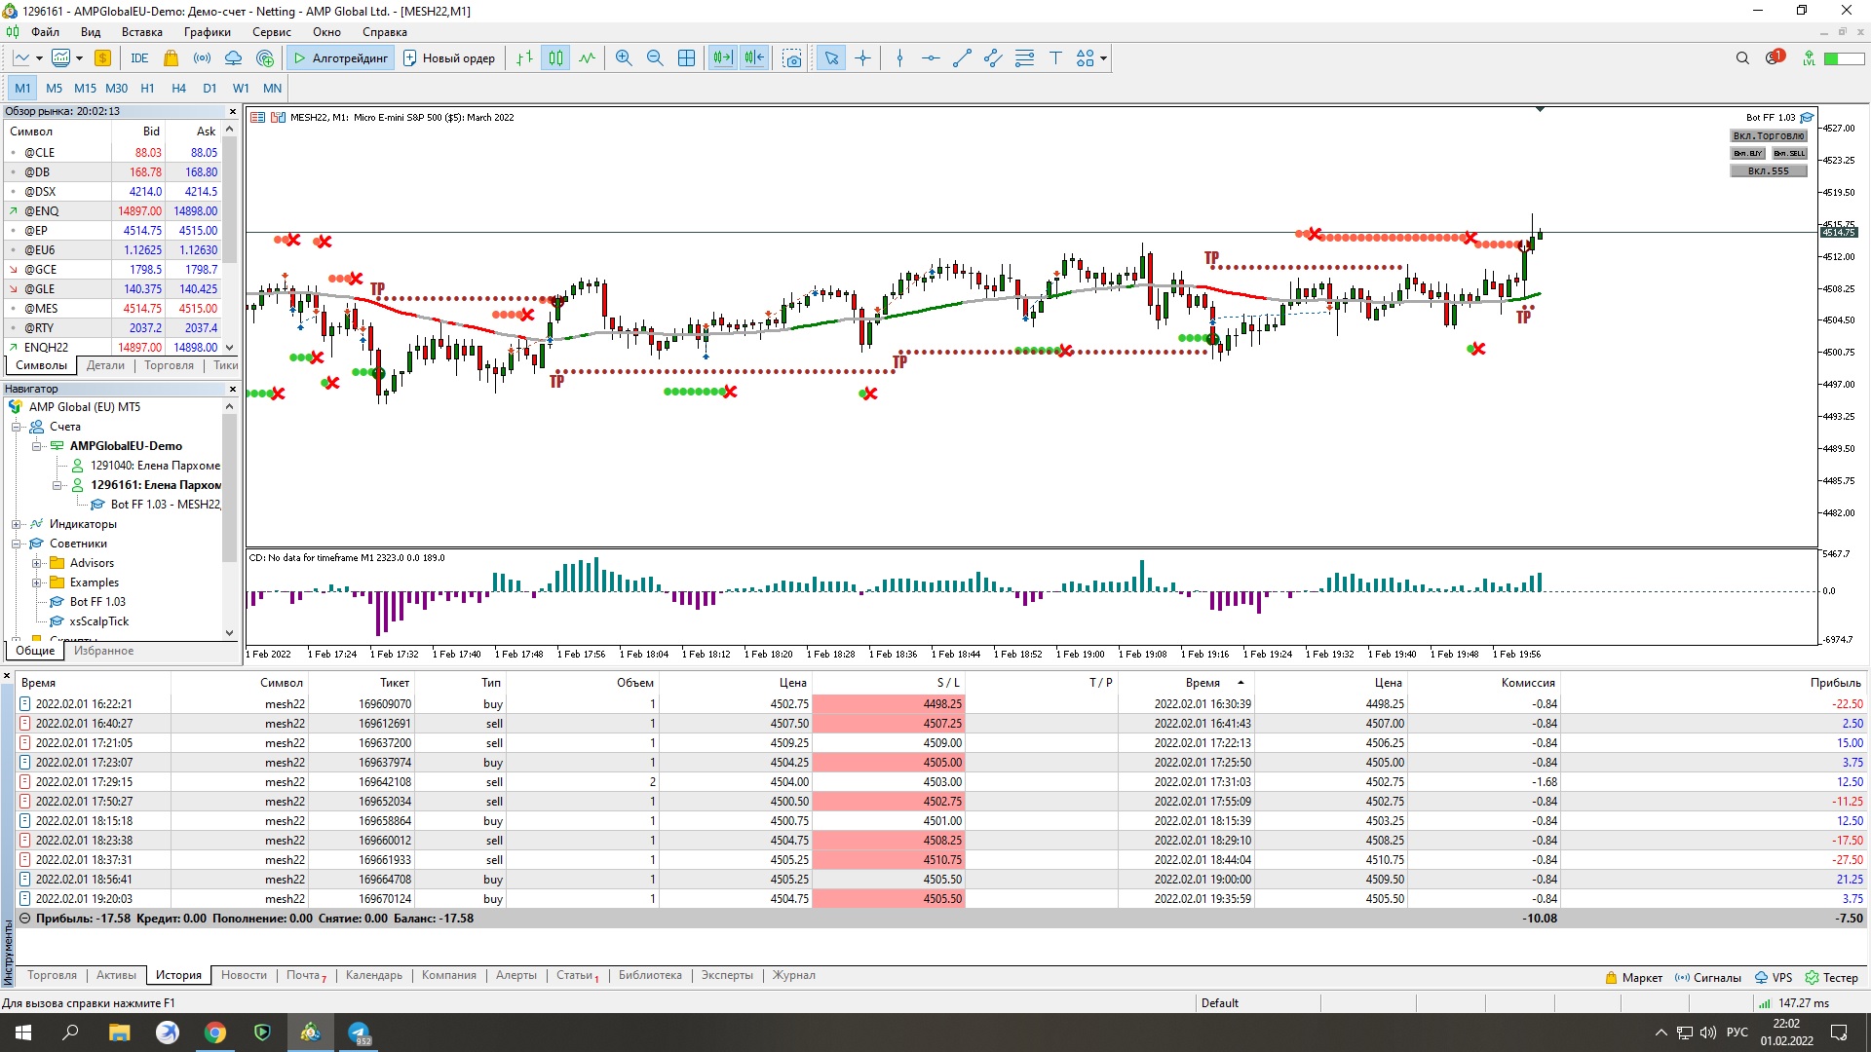Select the H1 timeframe
The image size is (1871, 1052).
pos(147,88)
